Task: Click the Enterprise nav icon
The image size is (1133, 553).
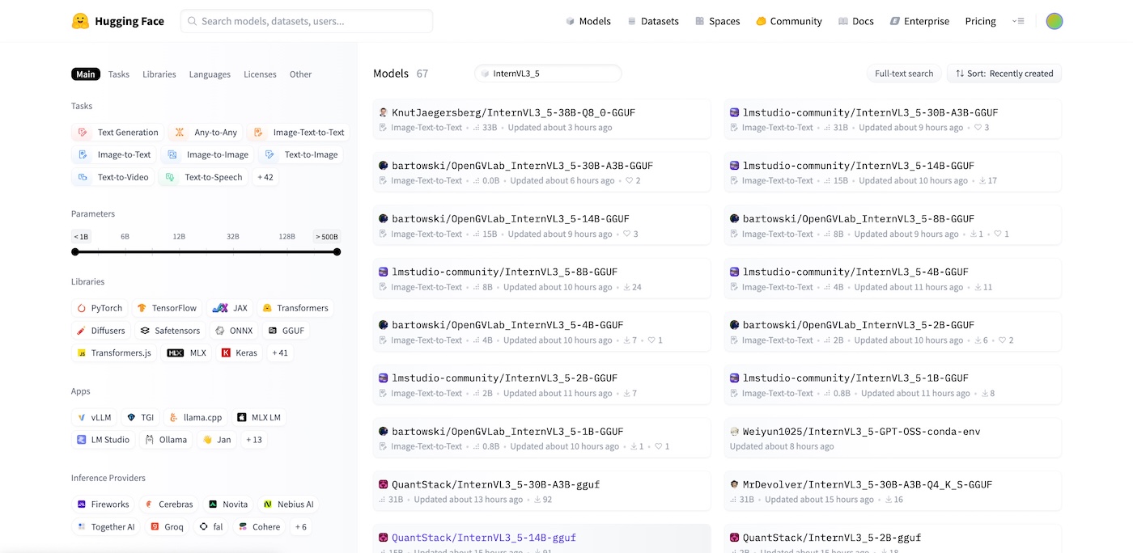Action: click(x=894, y=22)
